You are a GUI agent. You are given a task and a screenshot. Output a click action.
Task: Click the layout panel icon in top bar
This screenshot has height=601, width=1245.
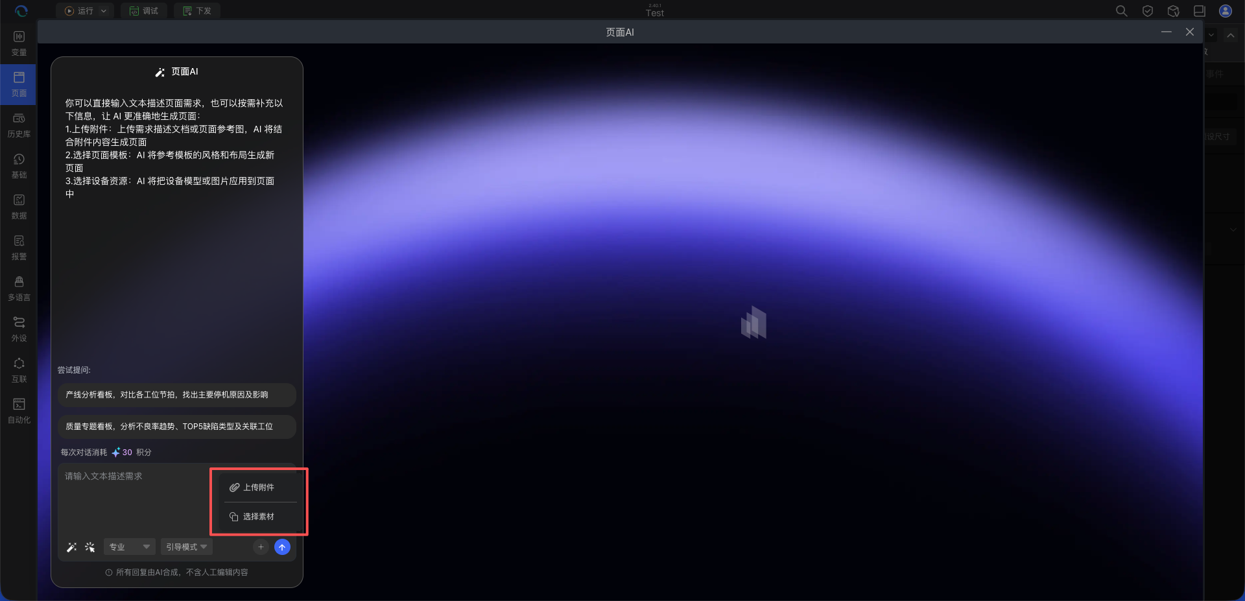pos(1199,11)
